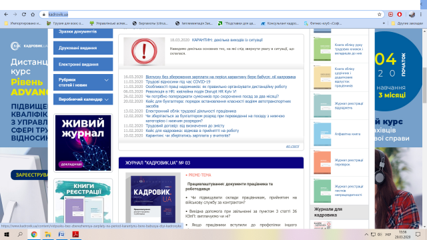Screen dimensions: 427x240
Task: Open the Друковані видання menu item
Action: 83,48
